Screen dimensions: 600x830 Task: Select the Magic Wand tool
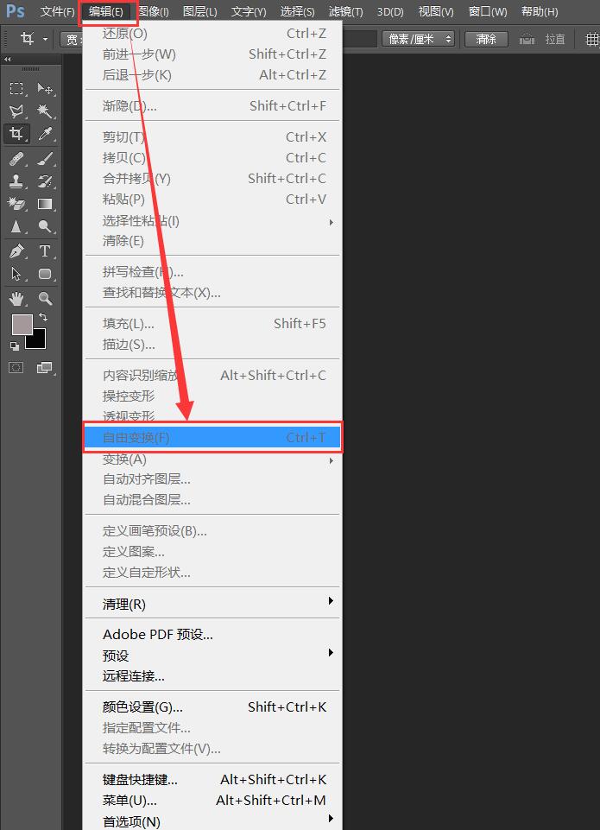click(x=45, y=111)
